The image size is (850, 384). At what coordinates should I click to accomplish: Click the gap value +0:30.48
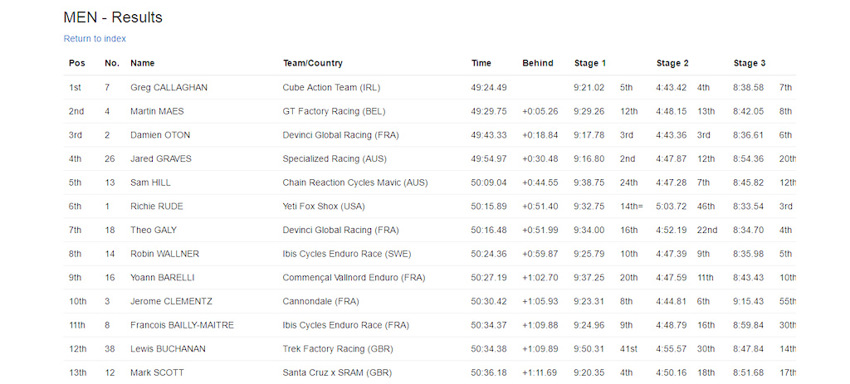pos(540,159)
